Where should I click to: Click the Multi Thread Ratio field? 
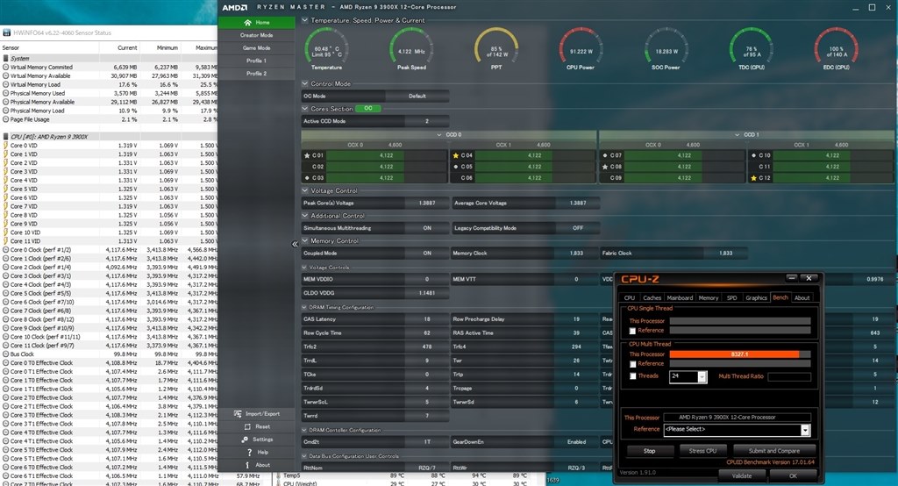click(789, 376)
